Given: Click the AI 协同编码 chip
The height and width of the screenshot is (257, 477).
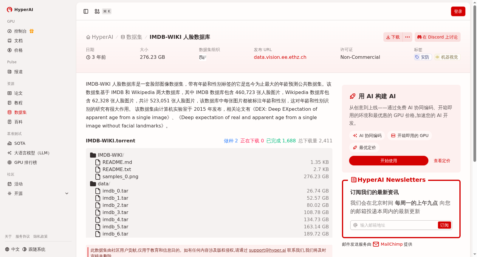Looking at the screenshot, I should click(367, 136).
